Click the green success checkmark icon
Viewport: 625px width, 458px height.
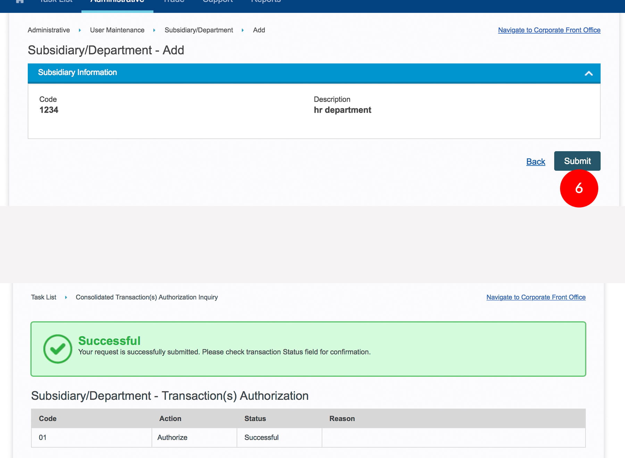point(58,349)
